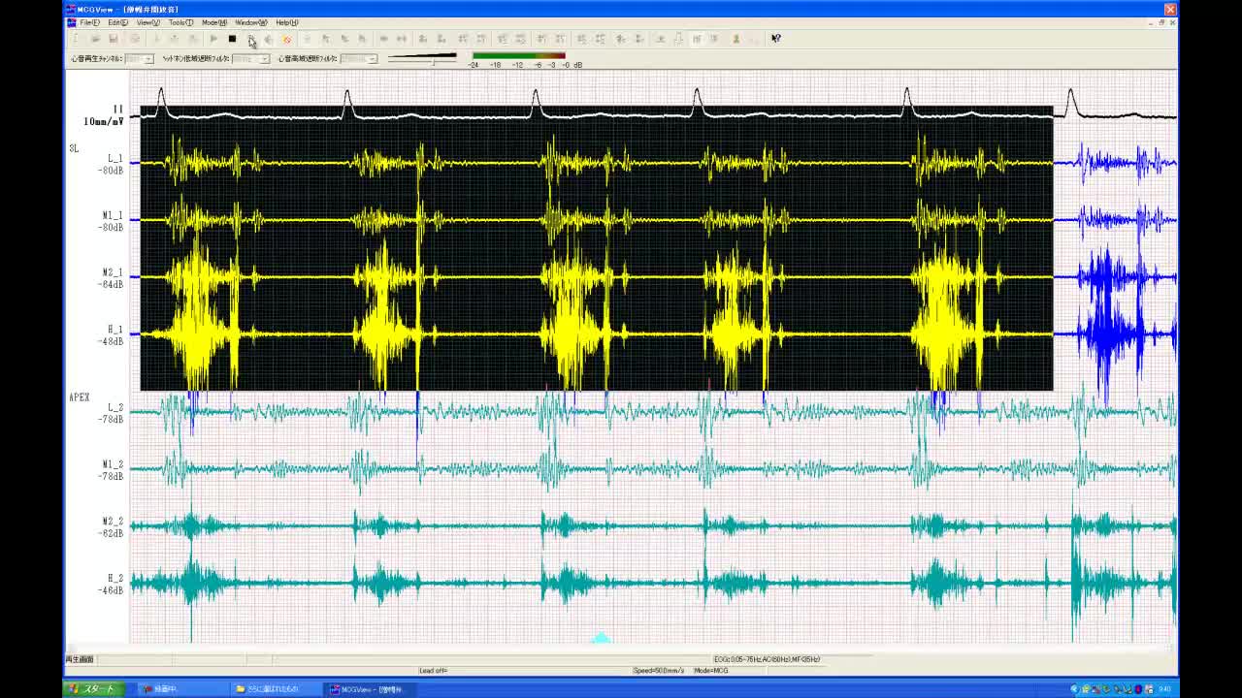Click the orange icon after the Stop button

[x=286, y=39]
